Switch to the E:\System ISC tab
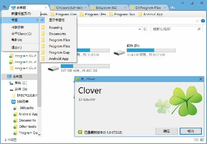Image resolution: width=207 pixels, height=144 pixels. pyautogui.click(x=109, y=8)
